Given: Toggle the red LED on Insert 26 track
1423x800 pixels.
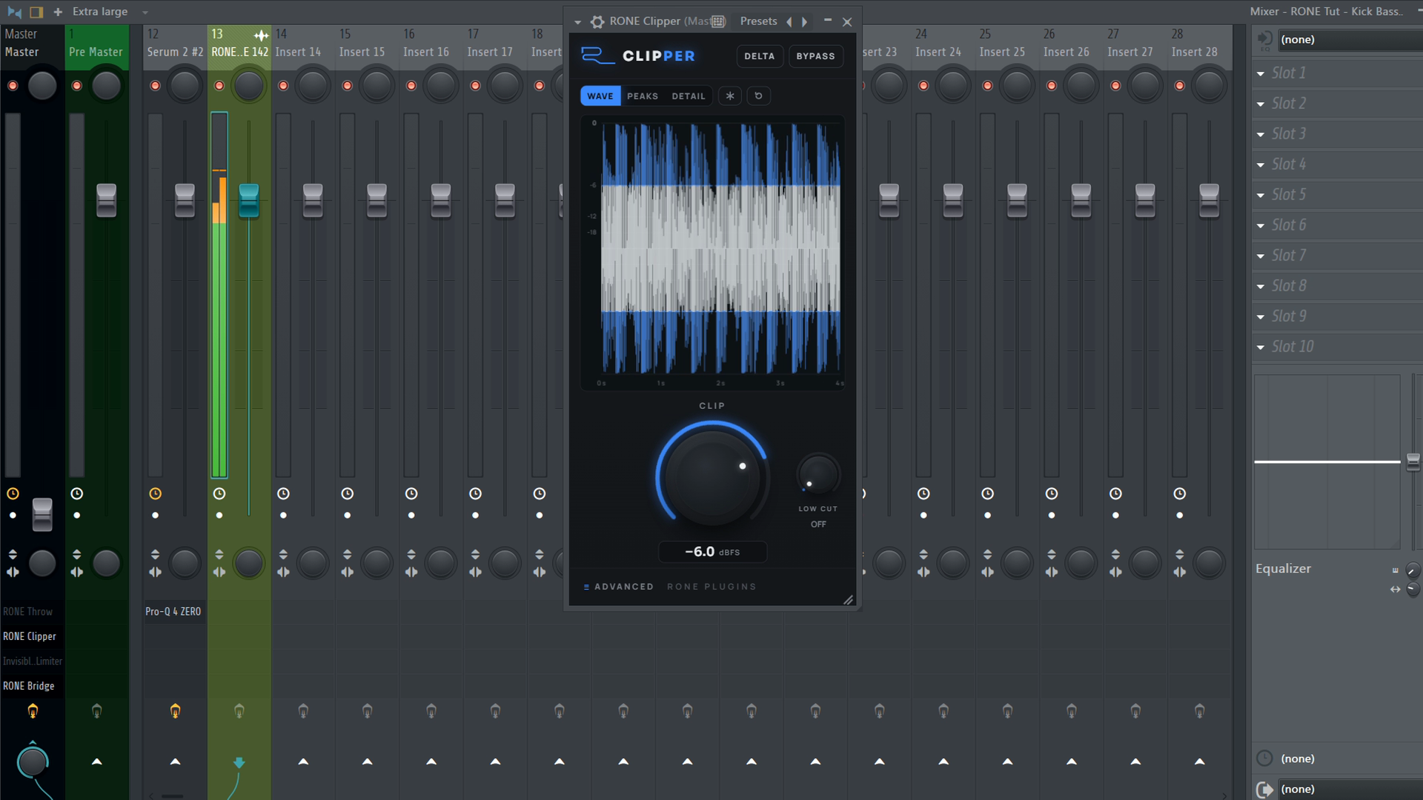Looking at the screenshot, I should point(1051,86).
